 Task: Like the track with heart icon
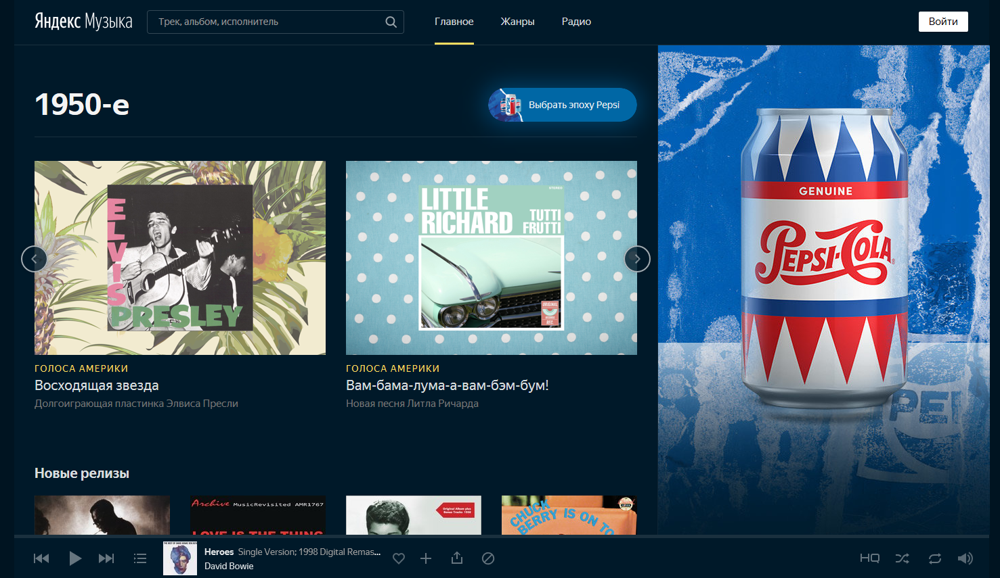pyautogui.click(x=399, y=558)
